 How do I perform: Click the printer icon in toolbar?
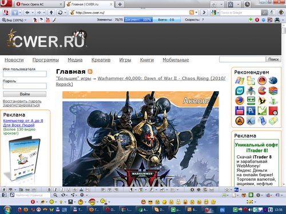277,20
